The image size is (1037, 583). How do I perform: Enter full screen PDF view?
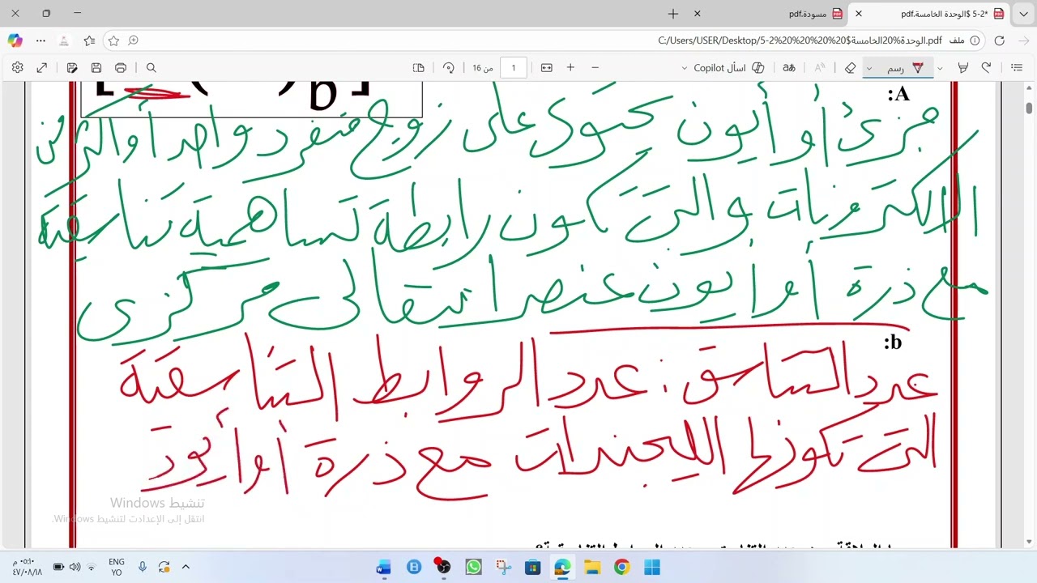click(x=42, y=68)
